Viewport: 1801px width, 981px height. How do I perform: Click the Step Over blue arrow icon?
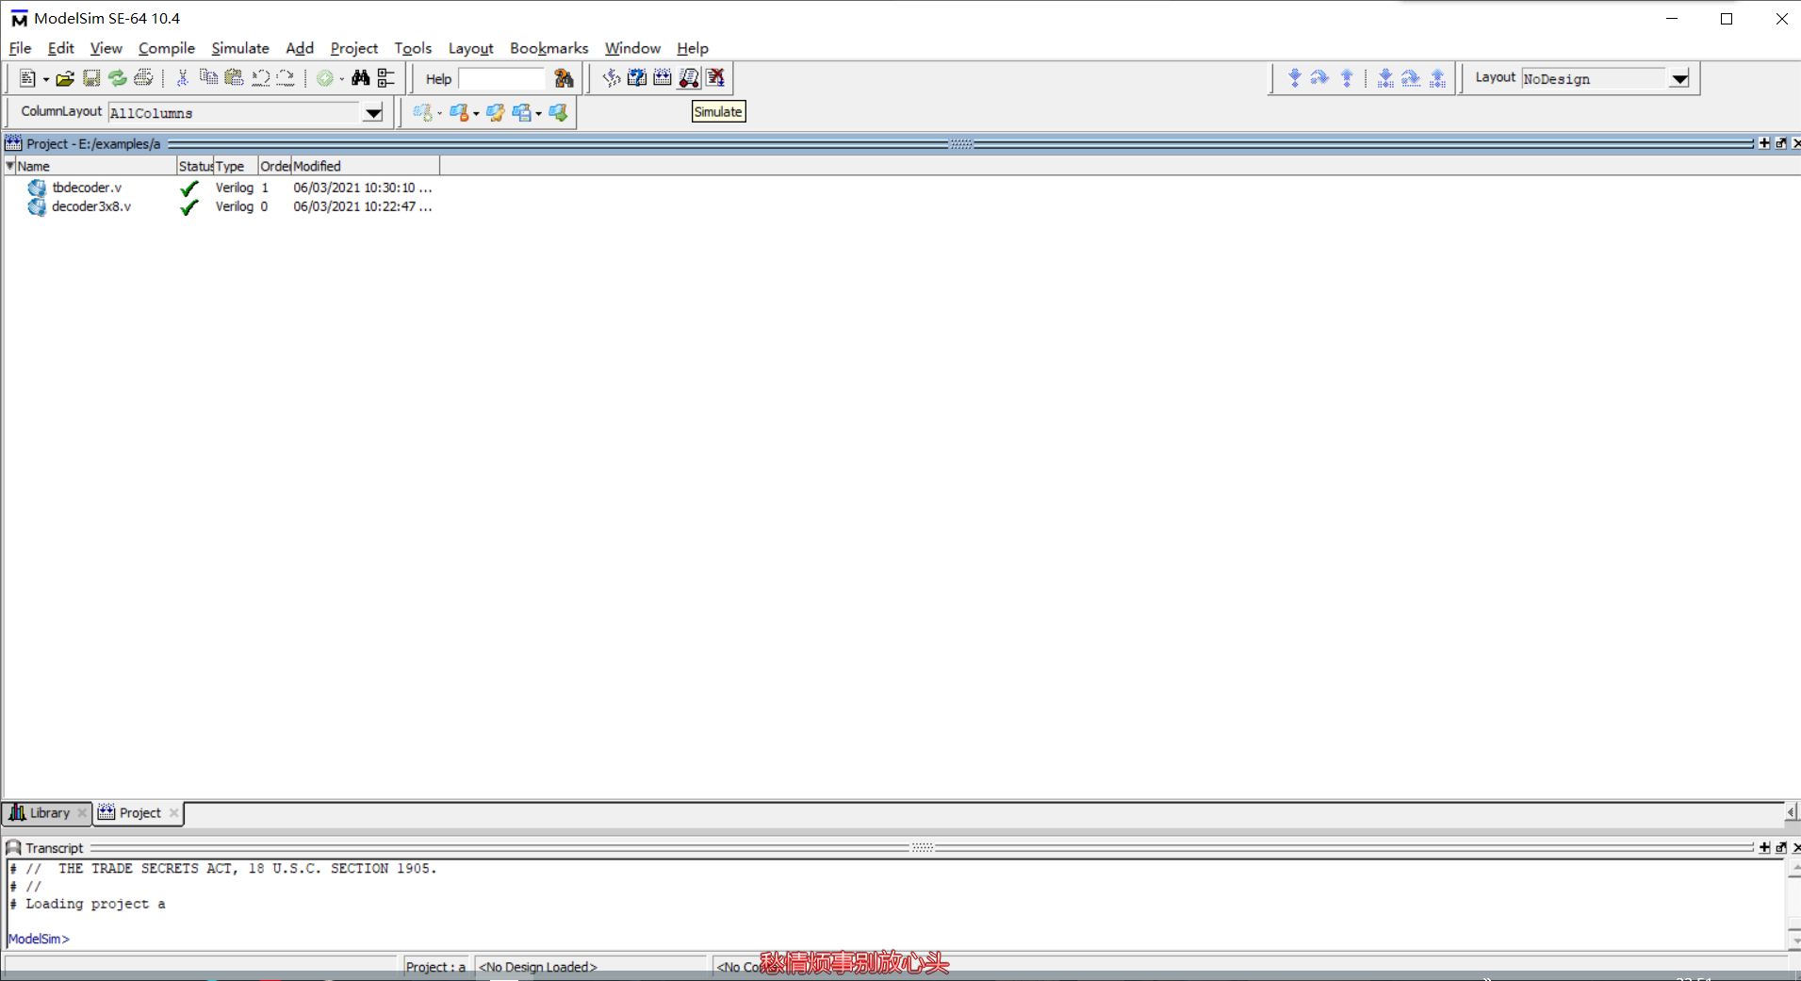click(1319, 78)
